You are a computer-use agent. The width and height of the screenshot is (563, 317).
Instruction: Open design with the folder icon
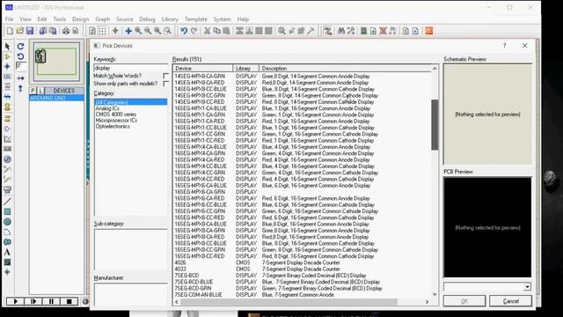pos(19,31)
